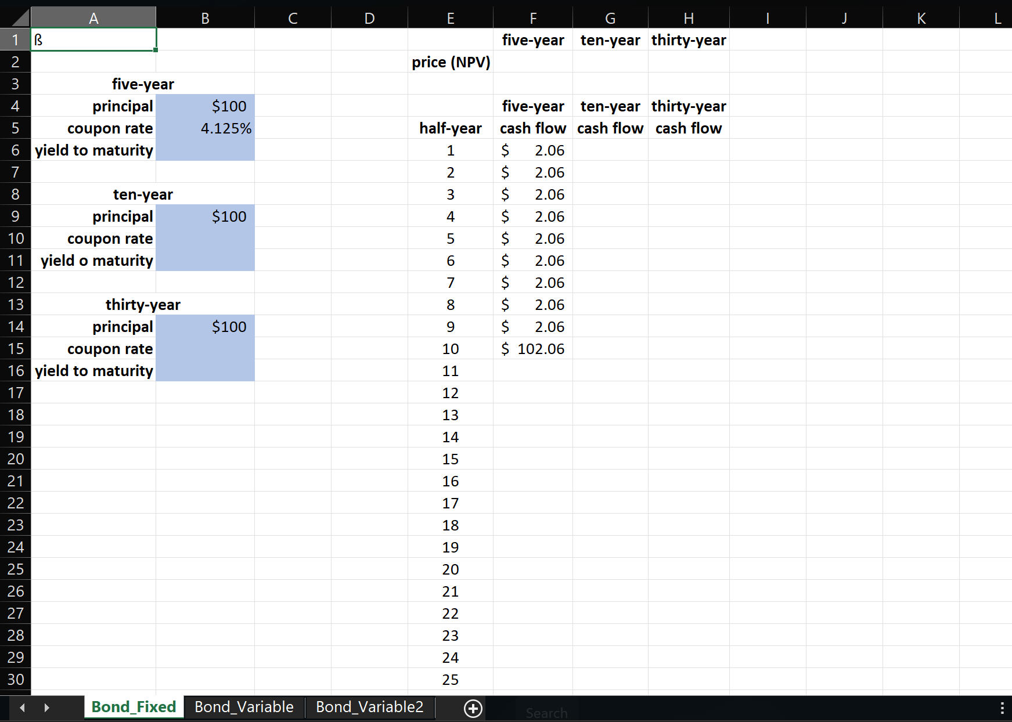Click the 'ten-year' header in row 1
The image size is (1012, 722).
610,40
